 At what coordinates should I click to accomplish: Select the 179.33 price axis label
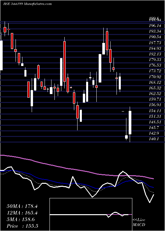155,60
